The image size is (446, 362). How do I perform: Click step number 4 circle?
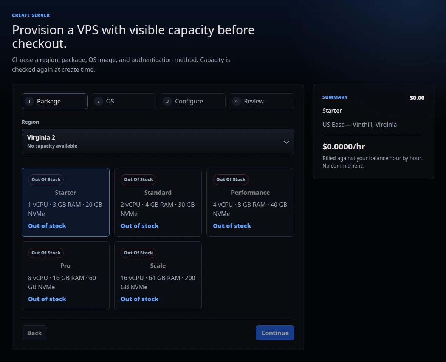coord(236,101)
